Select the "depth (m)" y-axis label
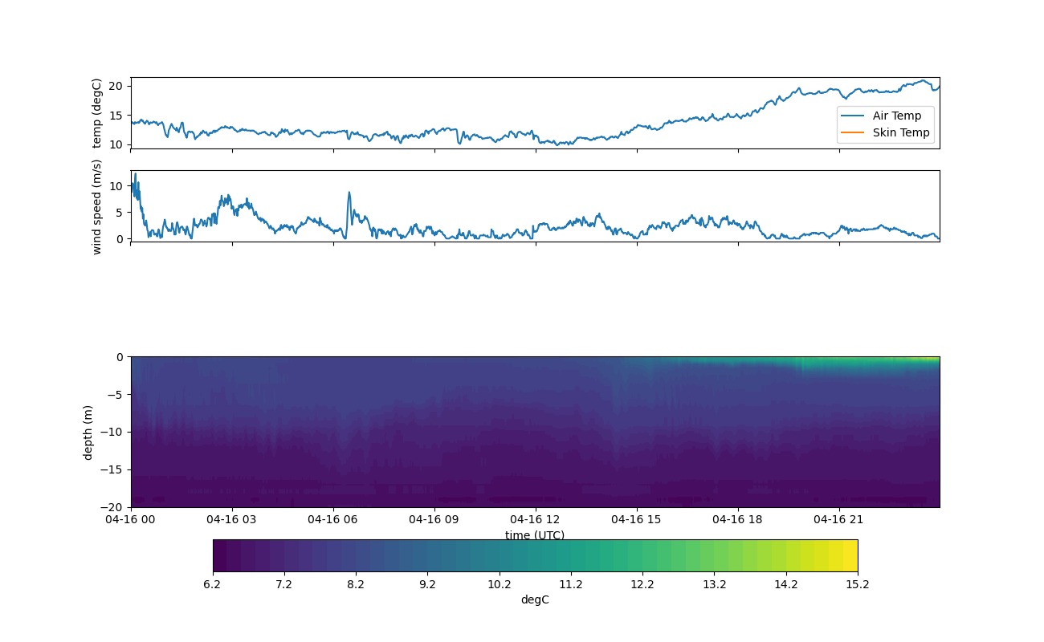The width and height of the screenshot is (1044, 642). pyautogui.click(x=88, y=432)
